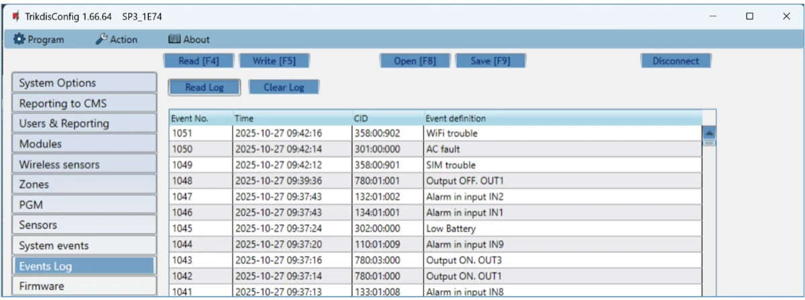
Task: Open the Firmware section
Action: (84, 286)
